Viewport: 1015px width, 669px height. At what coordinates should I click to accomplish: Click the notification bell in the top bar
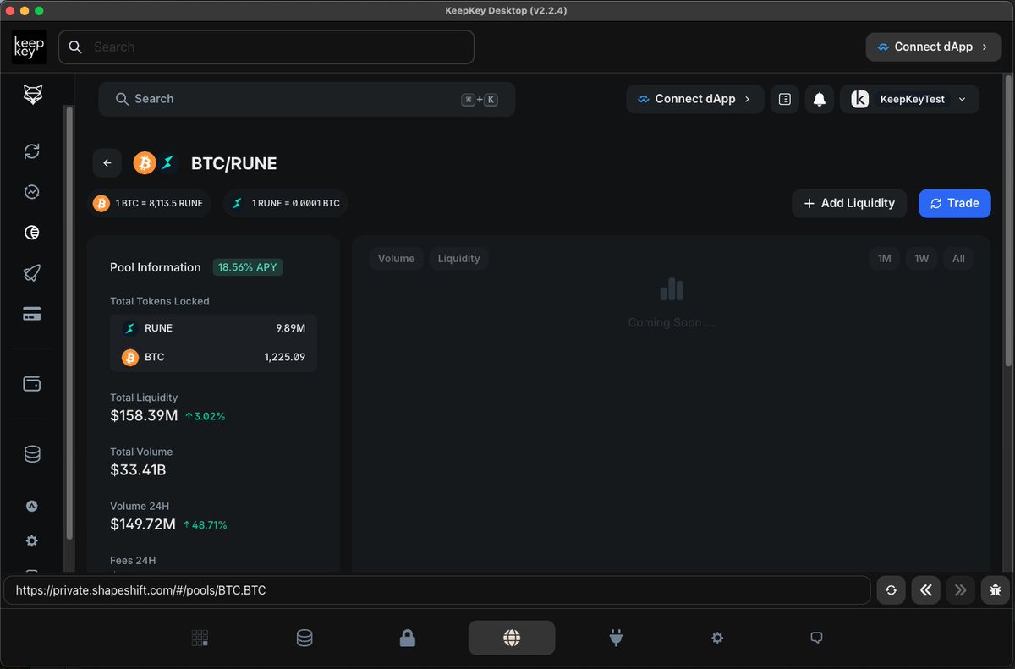click(x=819, y=99)
